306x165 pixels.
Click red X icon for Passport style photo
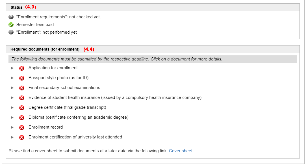tap(22, 78)
